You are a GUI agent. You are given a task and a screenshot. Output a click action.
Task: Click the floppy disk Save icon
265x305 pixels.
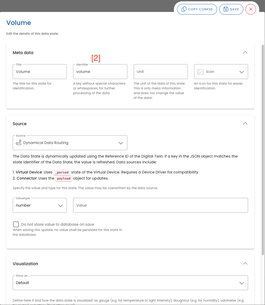click(x=226, y=9)
